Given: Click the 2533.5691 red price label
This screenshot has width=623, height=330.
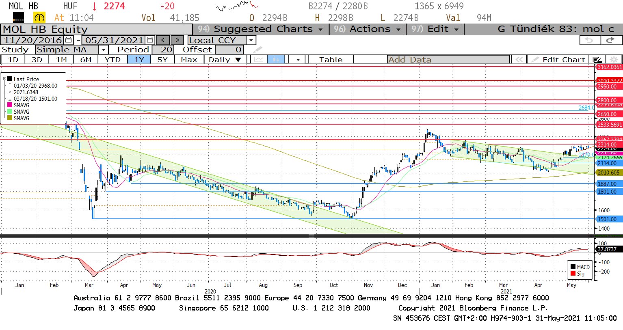Looking at the screenshot, I should 609,125.
